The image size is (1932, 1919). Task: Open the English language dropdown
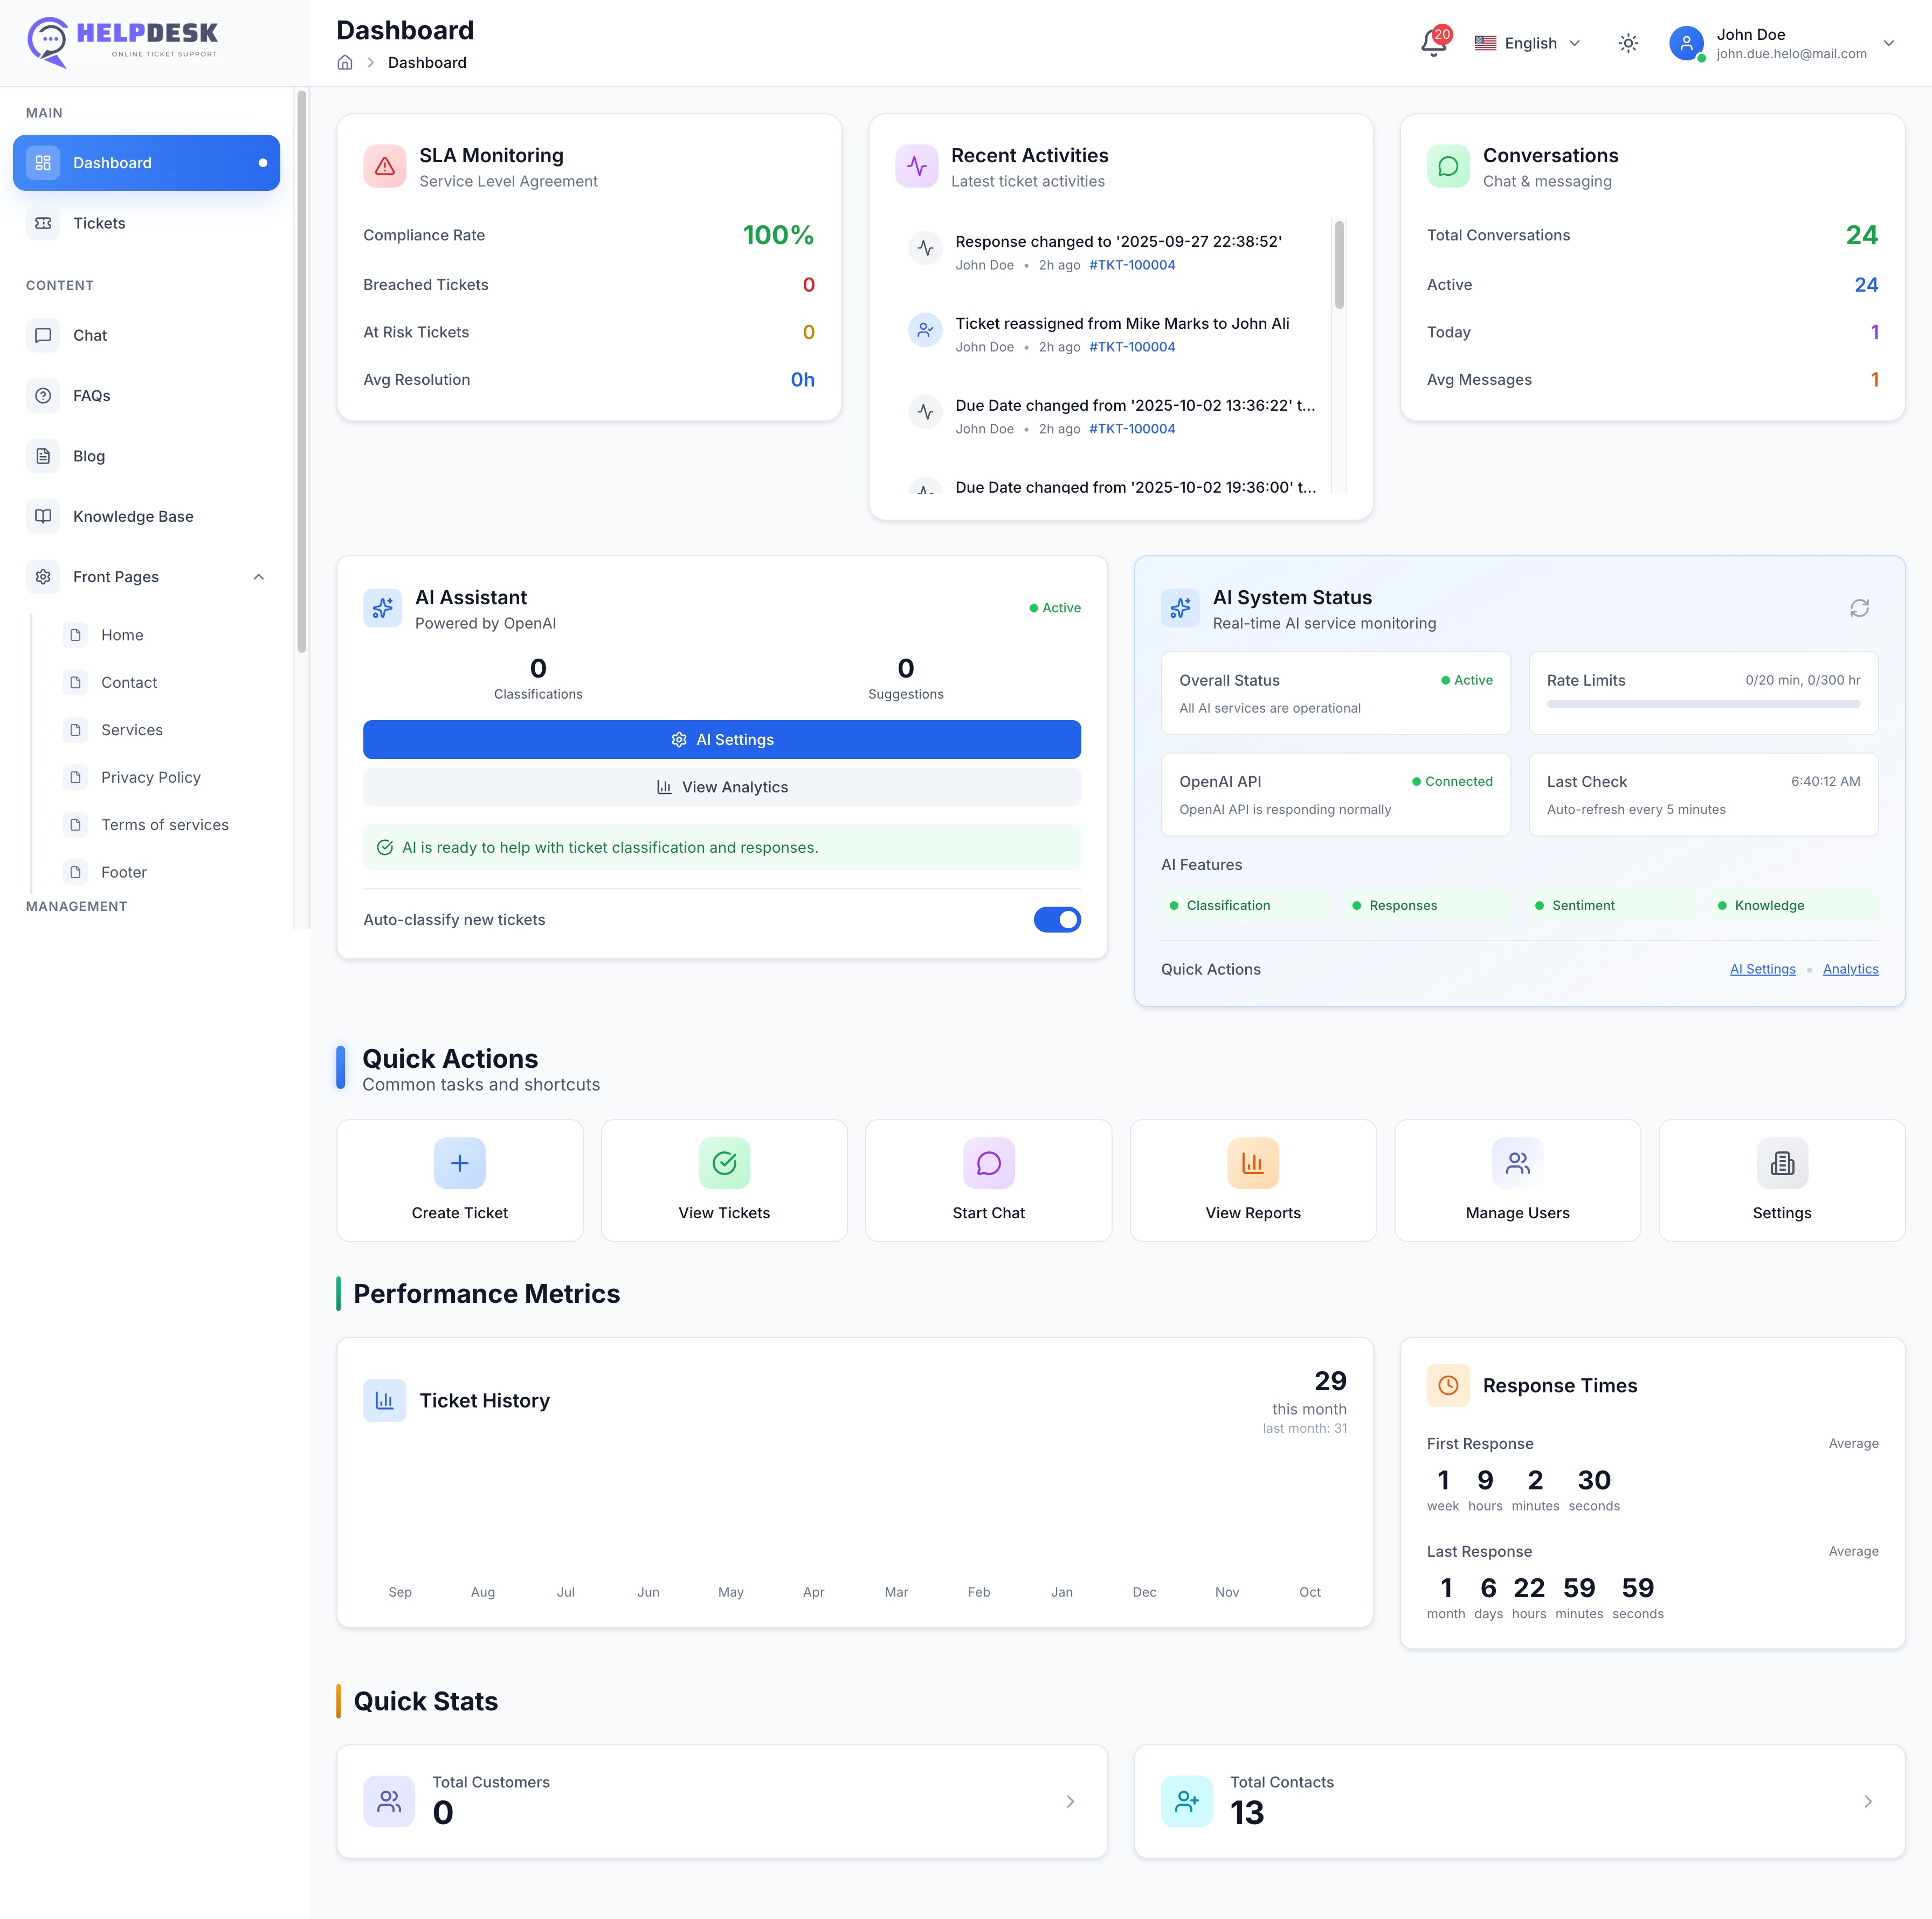tap(1527, 43)
